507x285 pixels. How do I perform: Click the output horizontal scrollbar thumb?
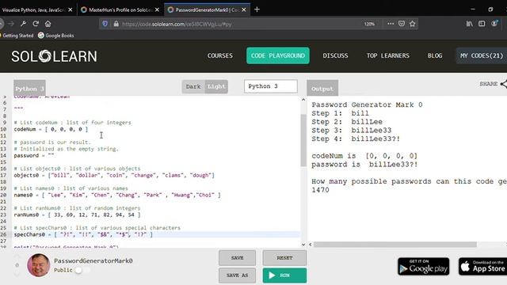(x=395, y=245)
